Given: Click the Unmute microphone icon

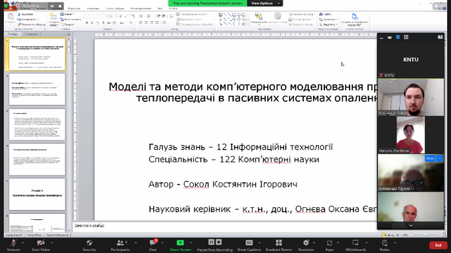Looking at the screenshot, I should click(x=13, y=243).
